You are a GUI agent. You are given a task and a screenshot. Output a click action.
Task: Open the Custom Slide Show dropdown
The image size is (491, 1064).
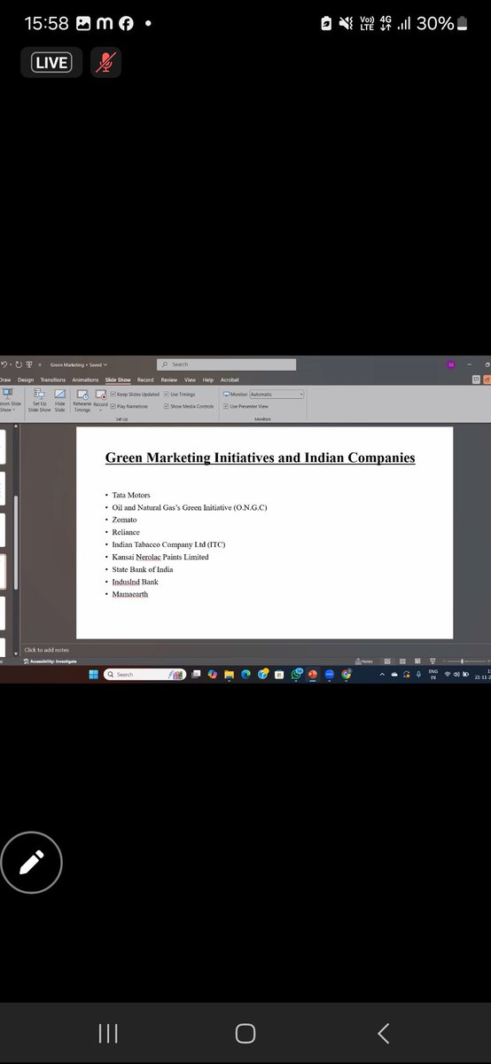(8, 401)
